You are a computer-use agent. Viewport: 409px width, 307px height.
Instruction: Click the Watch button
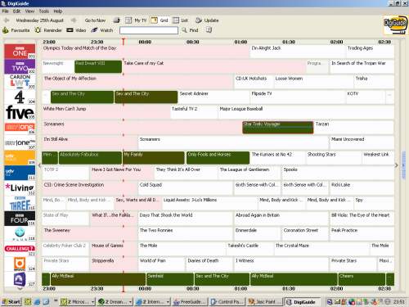102,30
